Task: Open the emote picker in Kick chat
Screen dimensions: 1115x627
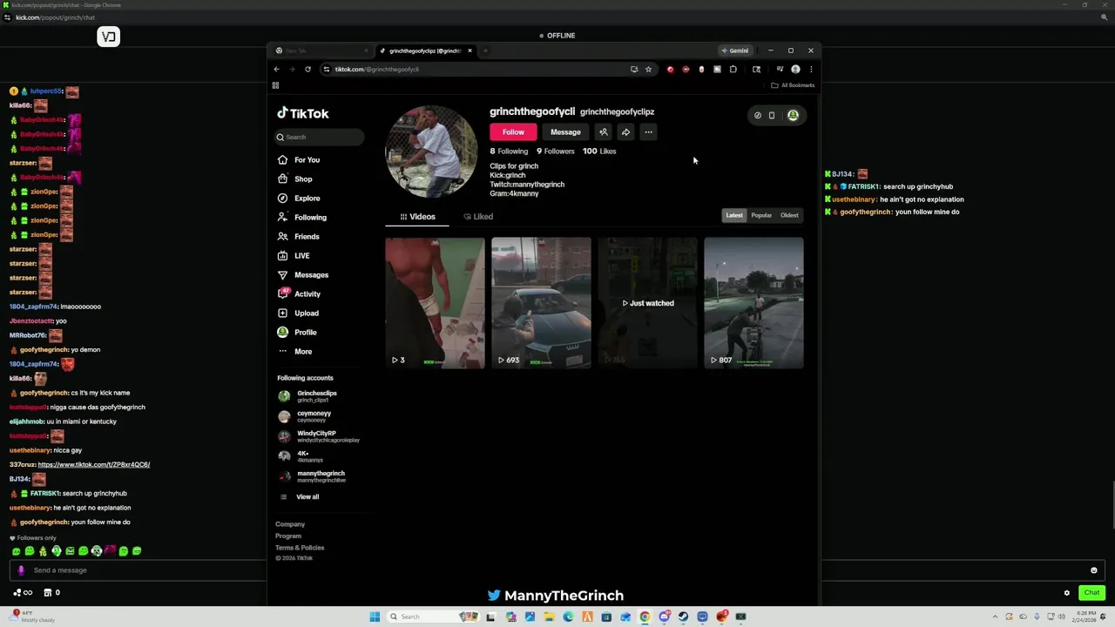Action: click(x=1094, y=570)
